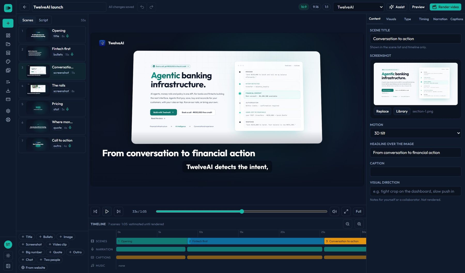
Task: Open the TwelveAI brand dropdown
Action: (x=358, y=7)
